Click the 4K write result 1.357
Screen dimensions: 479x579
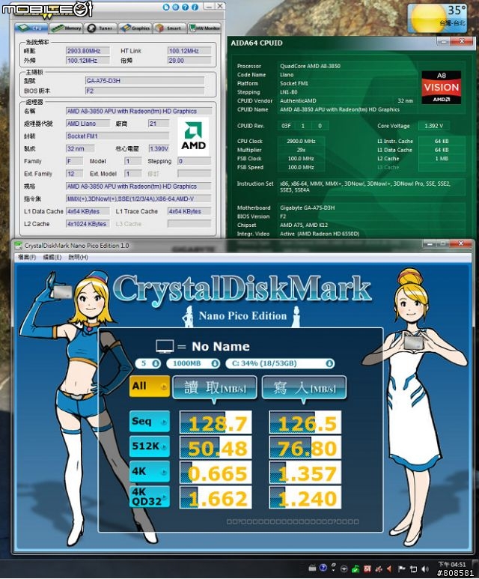point(305,473)
